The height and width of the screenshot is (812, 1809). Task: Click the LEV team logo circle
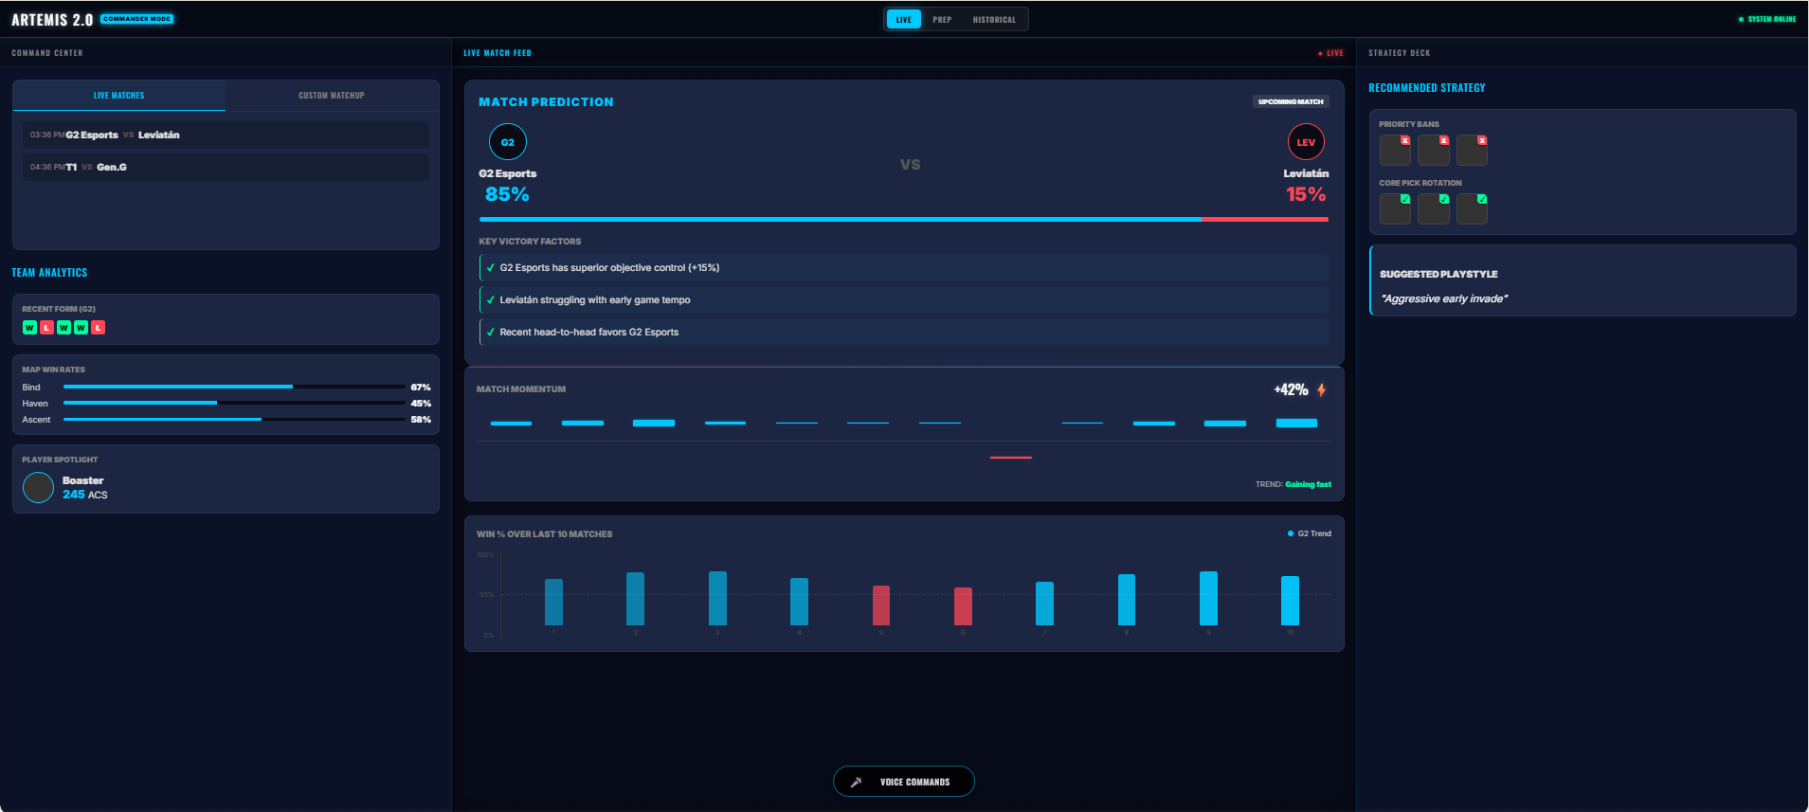[x=1306, y=142]
